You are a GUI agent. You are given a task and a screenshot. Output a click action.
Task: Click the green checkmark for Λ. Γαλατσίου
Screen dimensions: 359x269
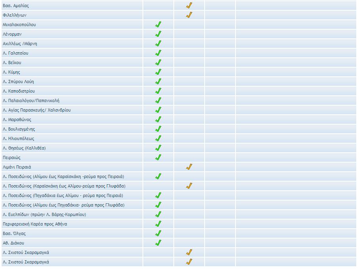pyautogui.click(x=158, y=53)
